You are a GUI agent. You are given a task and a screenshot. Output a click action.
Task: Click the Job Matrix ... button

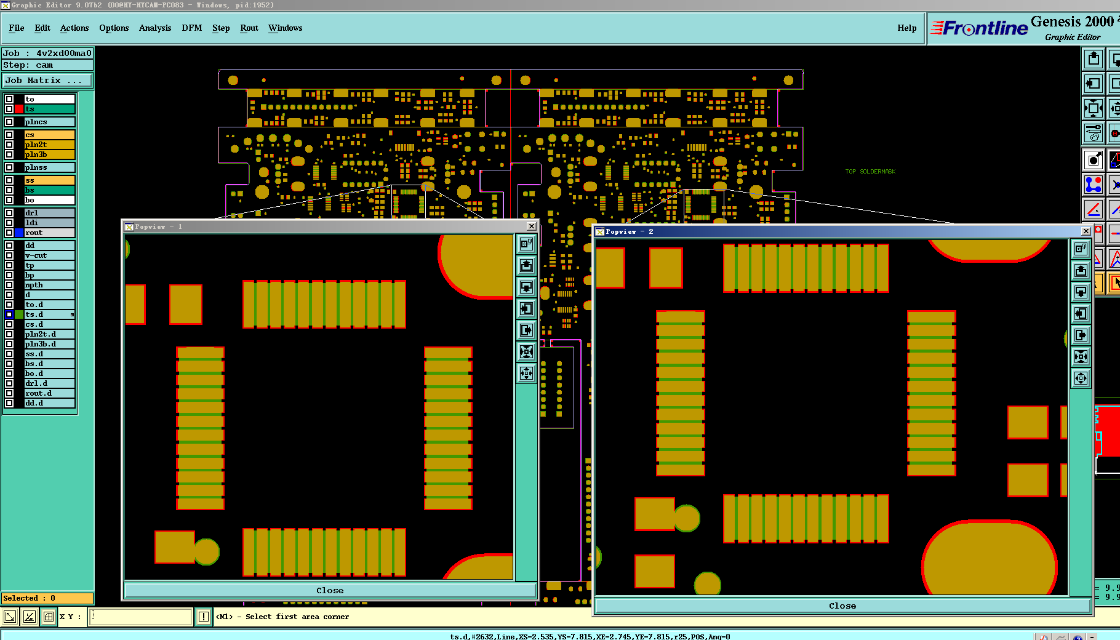point(47,80)
